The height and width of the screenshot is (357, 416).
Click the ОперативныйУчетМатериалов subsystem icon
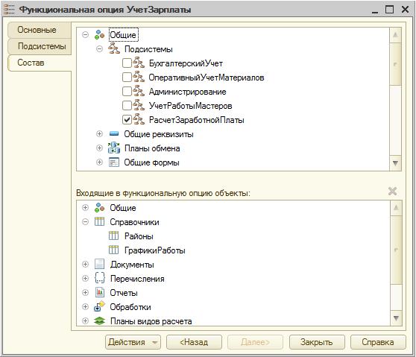click(x=139, y=78)
